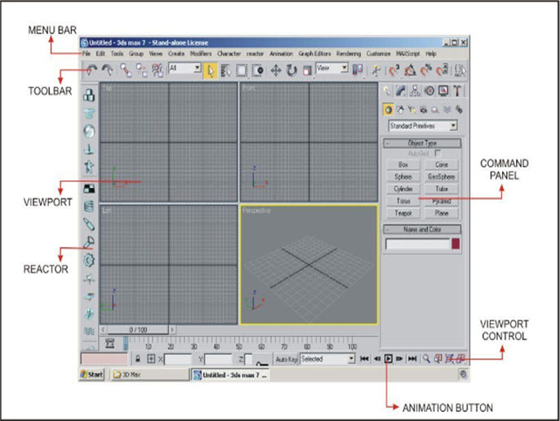Activate the Select Object arrow tool
This screenshot has width=560, height=421.
tap(210, 70)
